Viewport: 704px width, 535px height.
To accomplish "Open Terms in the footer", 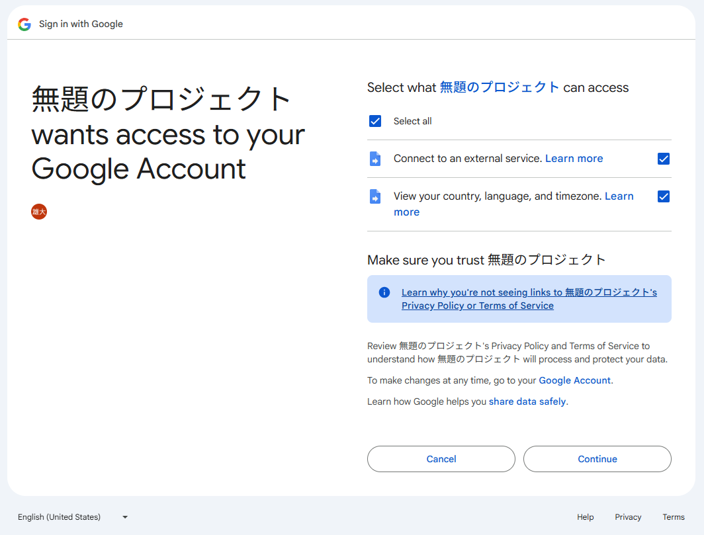I will [674, 517].
